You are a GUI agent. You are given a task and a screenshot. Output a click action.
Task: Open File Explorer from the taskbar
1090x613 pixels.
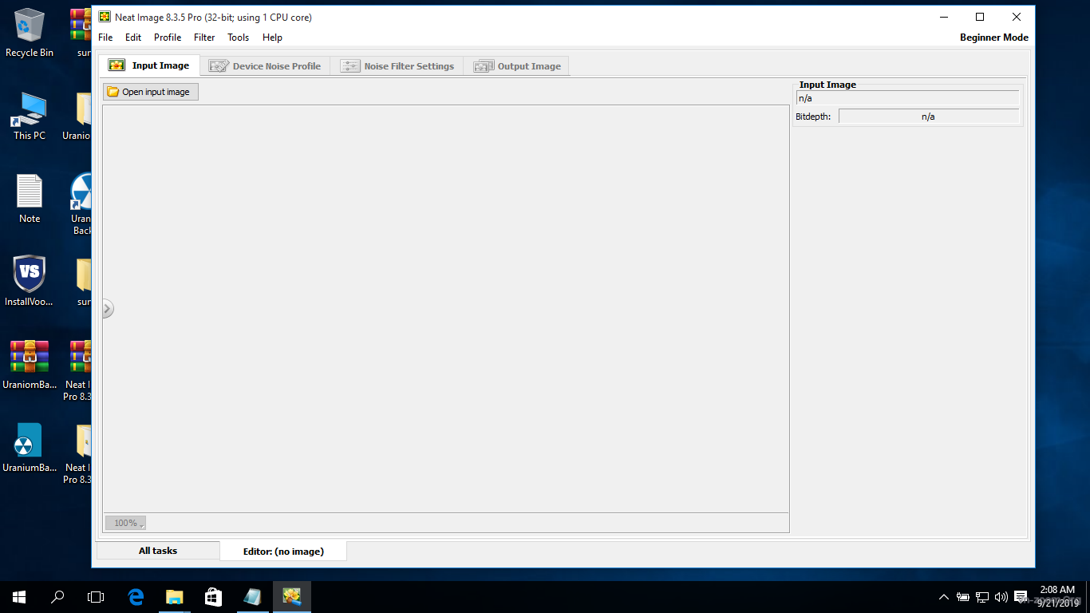click(174, 597)
